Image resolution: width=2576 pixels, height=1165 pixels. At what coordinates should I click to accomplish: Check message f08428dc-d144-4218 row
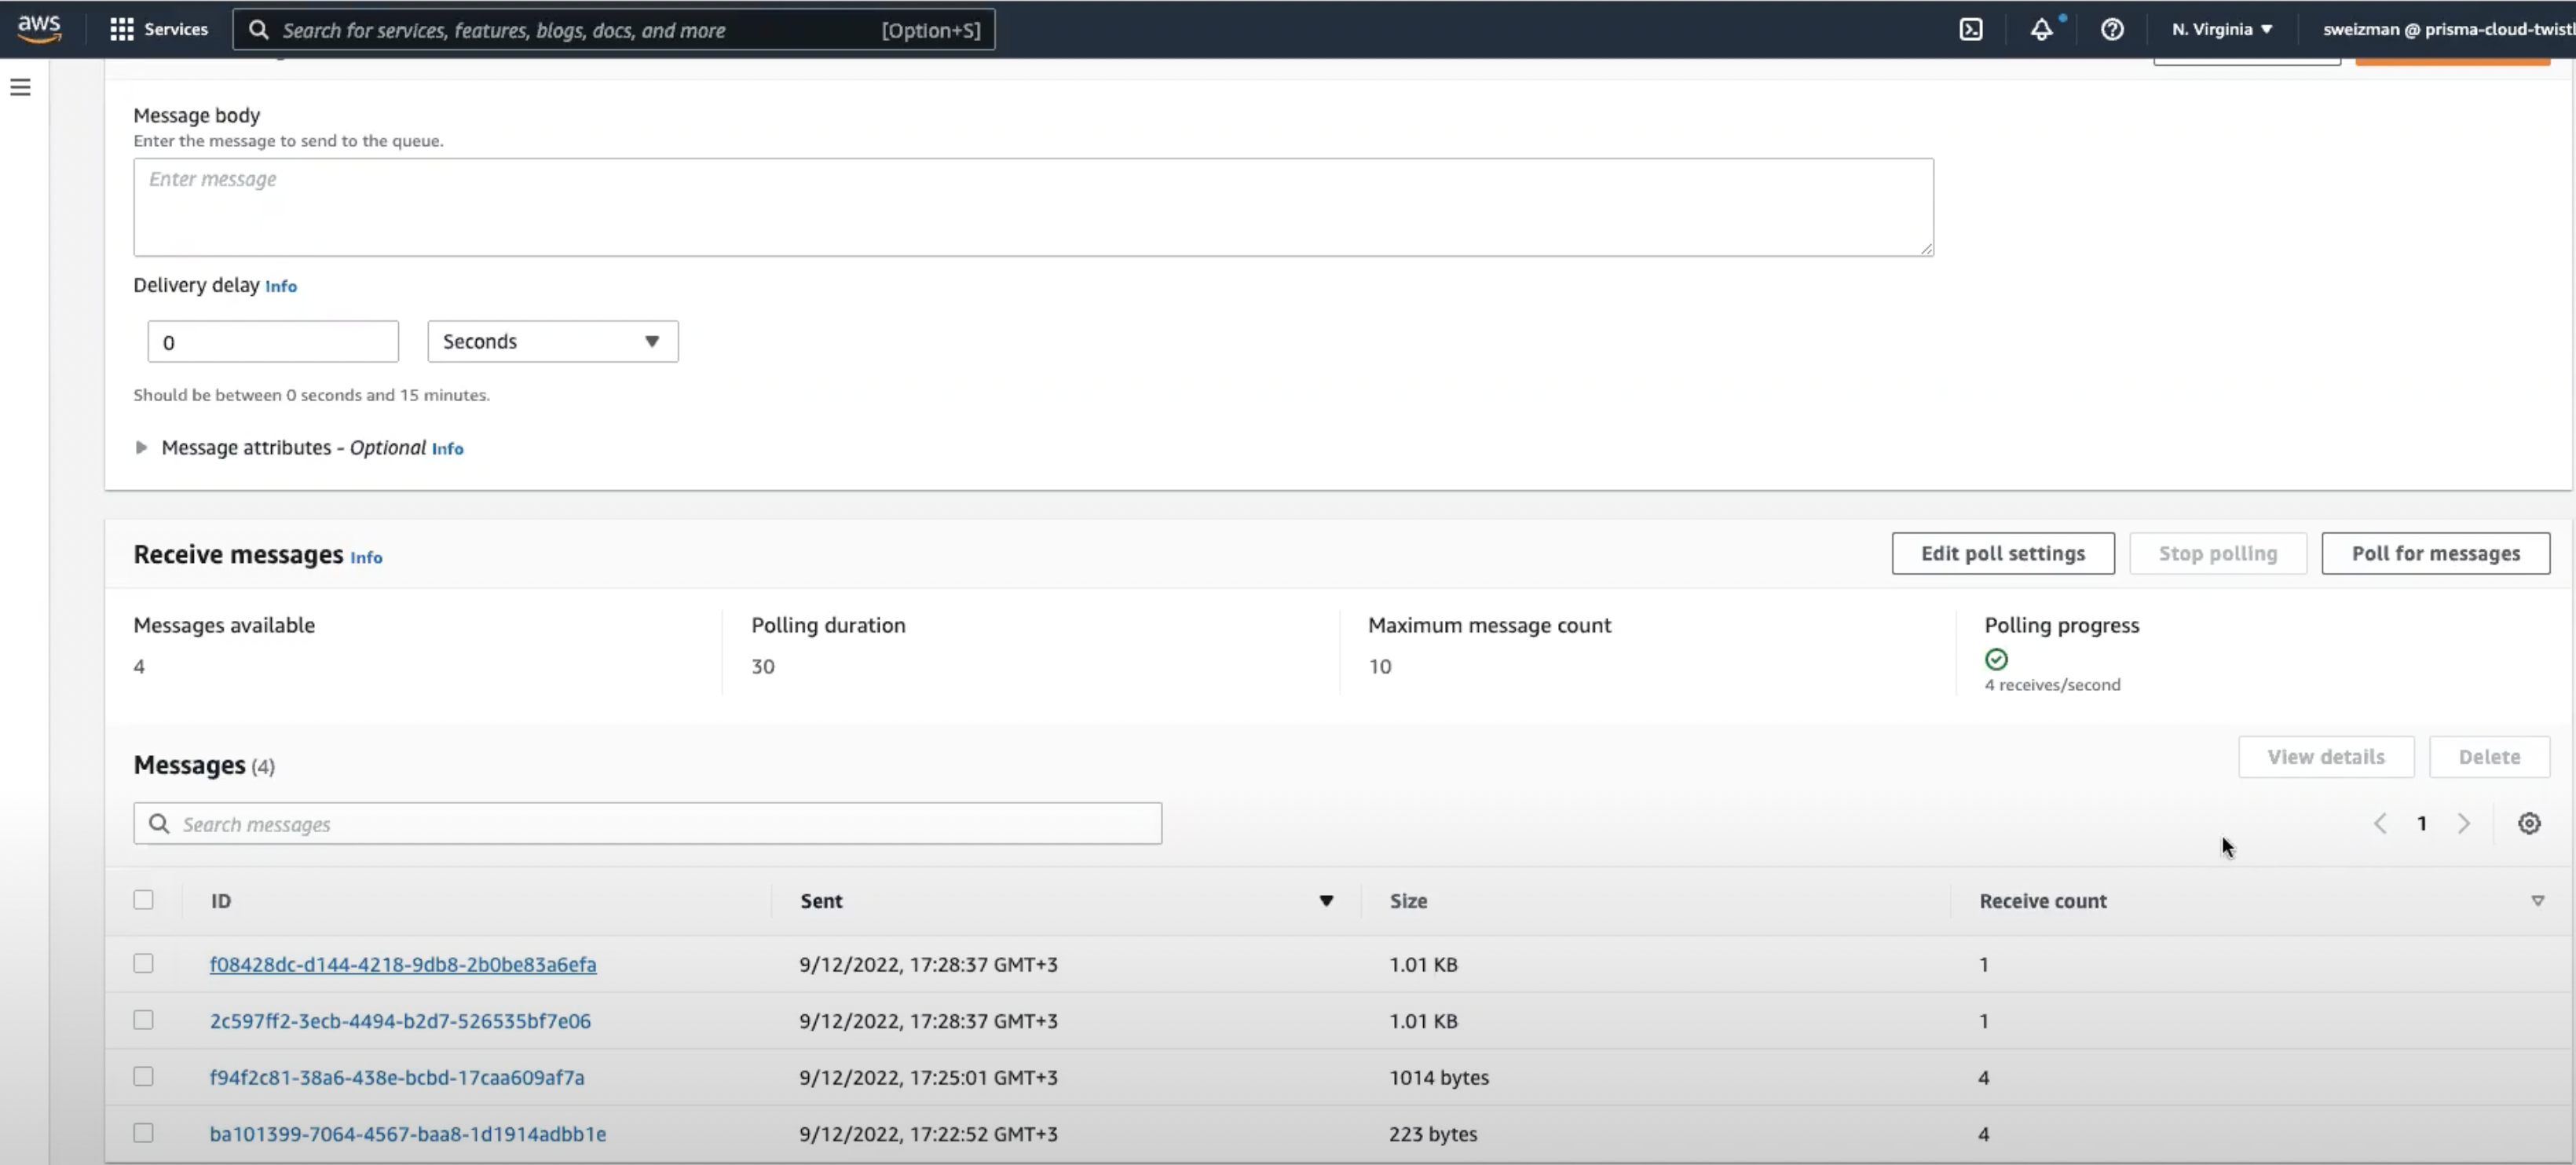144,963
